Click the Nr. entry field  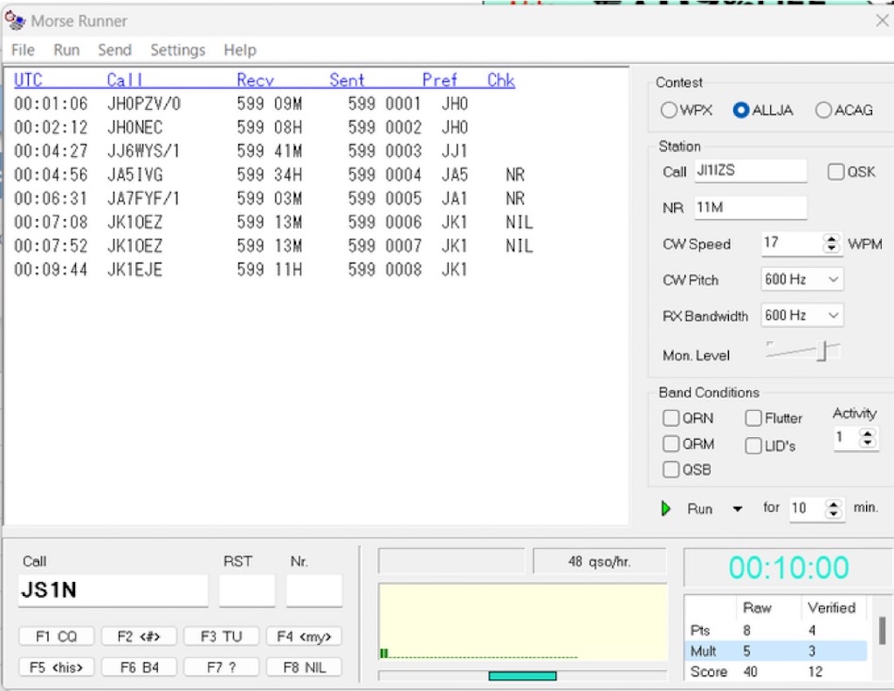314,590
